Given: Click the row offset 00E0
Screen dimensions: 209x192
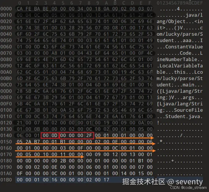Looking at the screenshot, I should click(6, 97).
